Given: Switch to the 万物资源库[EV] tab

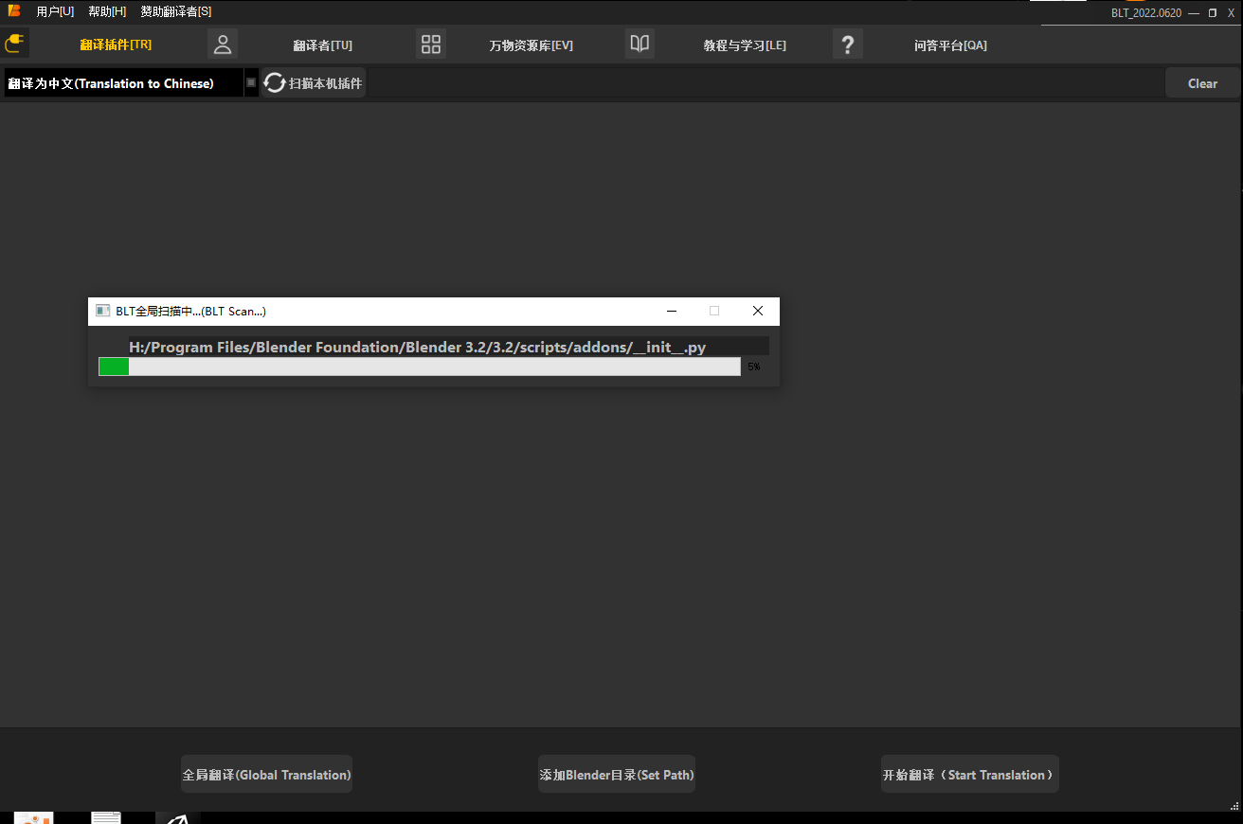Looking at the screenshot, I should coord(531,45).
